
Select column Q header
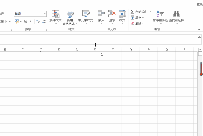click(167, 50)
